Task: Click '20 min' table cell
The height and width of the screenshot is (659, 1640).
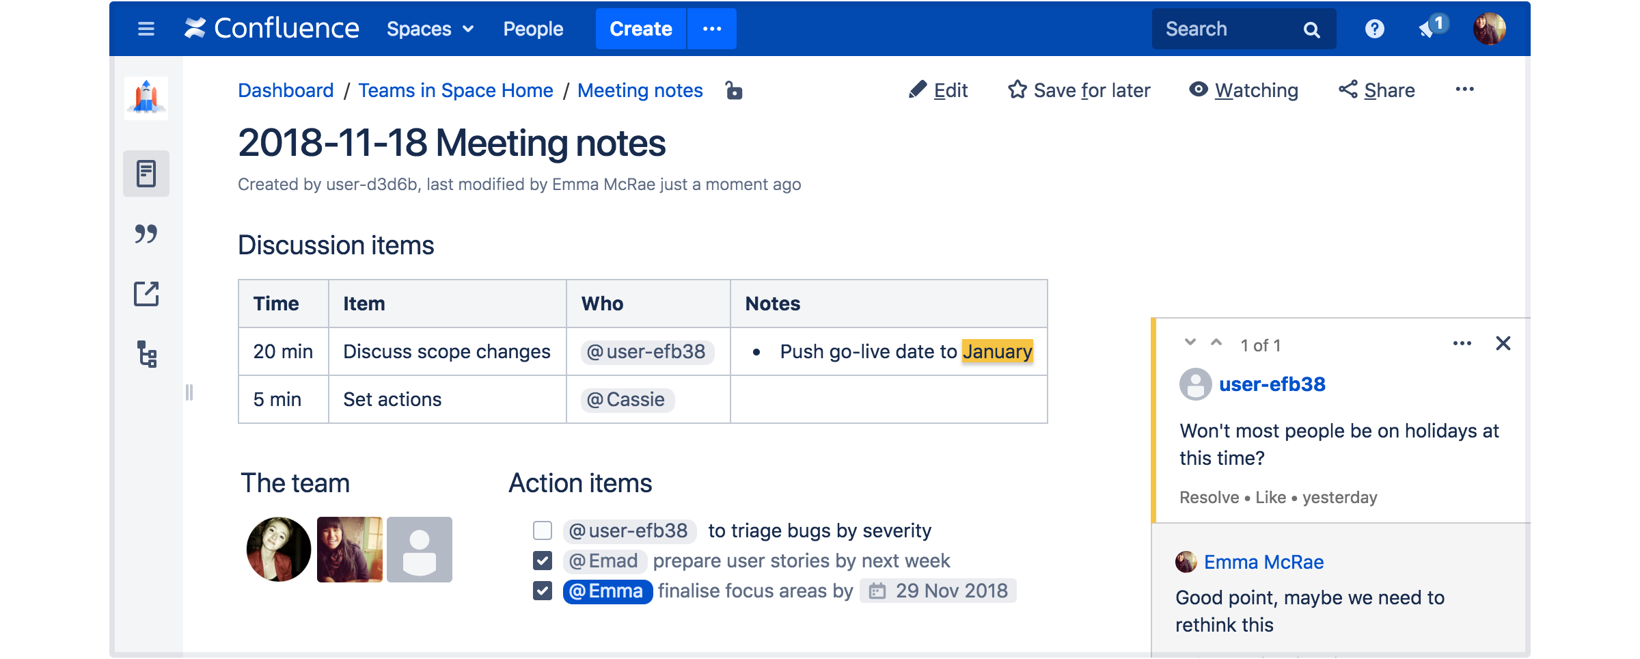Action: coord(283,351)
